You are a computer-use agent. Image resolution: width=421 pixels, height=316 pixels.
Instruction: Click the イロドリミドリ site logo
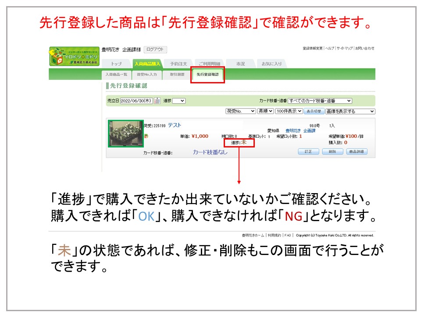coord(74,57)
